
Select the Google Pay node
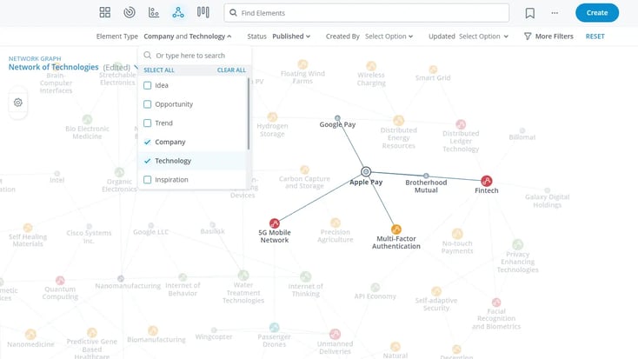coord(337,118)
